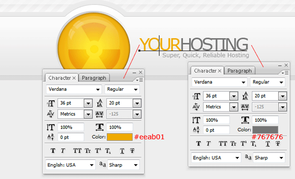
Task: Click leading icon in right panel
Action: point(245,96)
